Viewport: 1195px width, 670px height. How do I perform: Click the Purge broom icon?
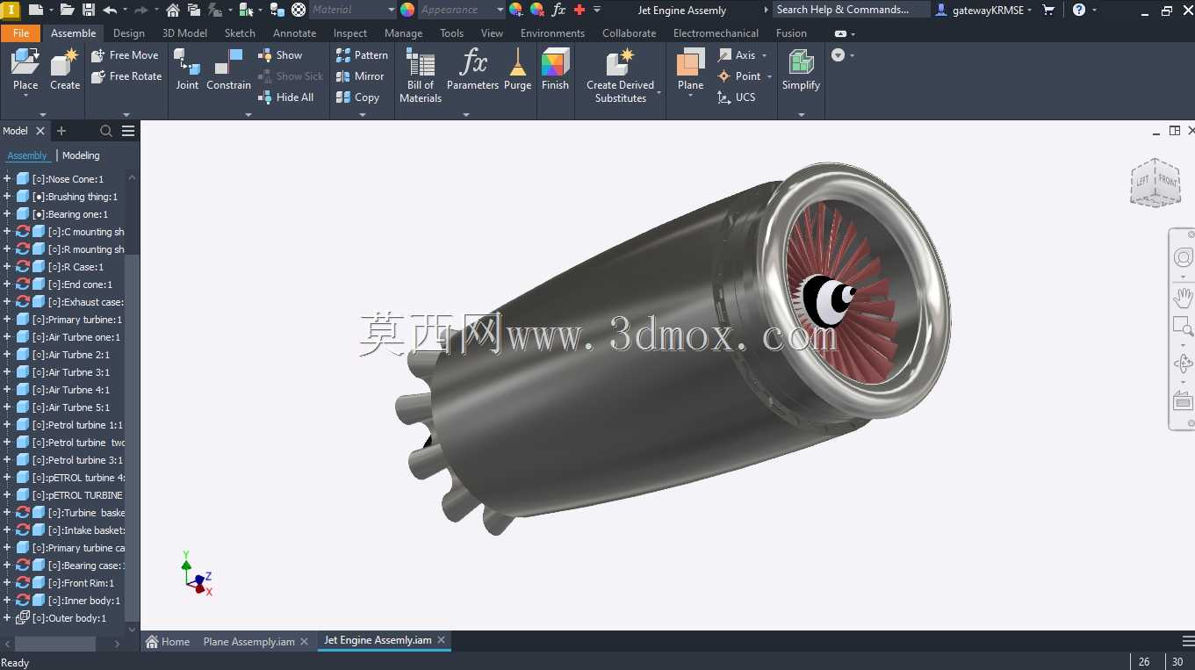pos(518,63)
